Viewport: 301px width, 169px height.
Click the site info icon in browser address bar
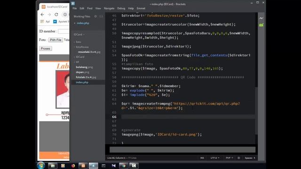(65, 15)
